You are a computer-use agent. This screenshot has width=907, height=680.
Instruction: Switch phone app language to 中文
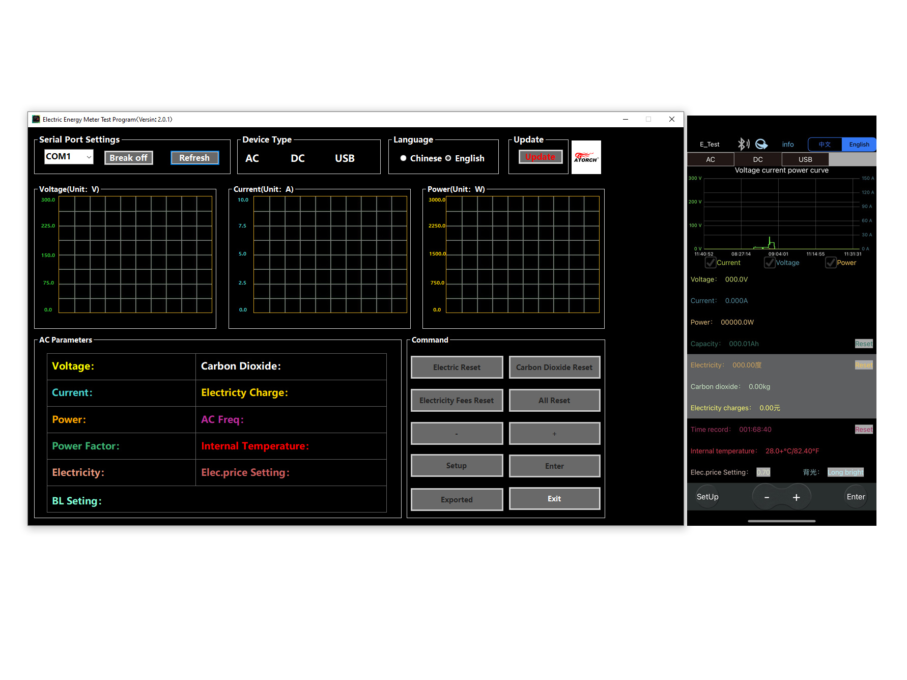pyautogui.click(x=825, y=145)
